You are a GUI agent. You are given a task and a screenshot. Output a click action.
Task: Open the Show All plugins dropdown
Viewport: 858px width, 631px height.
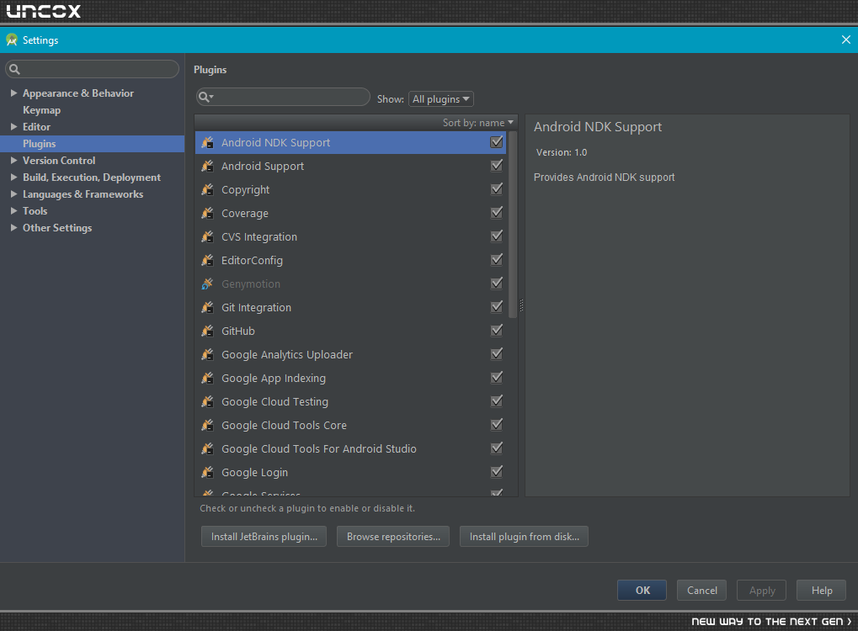[441, 99]
